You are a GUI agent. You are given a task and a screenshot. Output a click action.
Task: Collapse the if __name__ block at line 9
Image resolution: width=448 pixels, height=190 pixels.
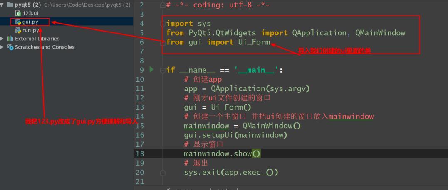pyautogui.click(x=163, y=70)
